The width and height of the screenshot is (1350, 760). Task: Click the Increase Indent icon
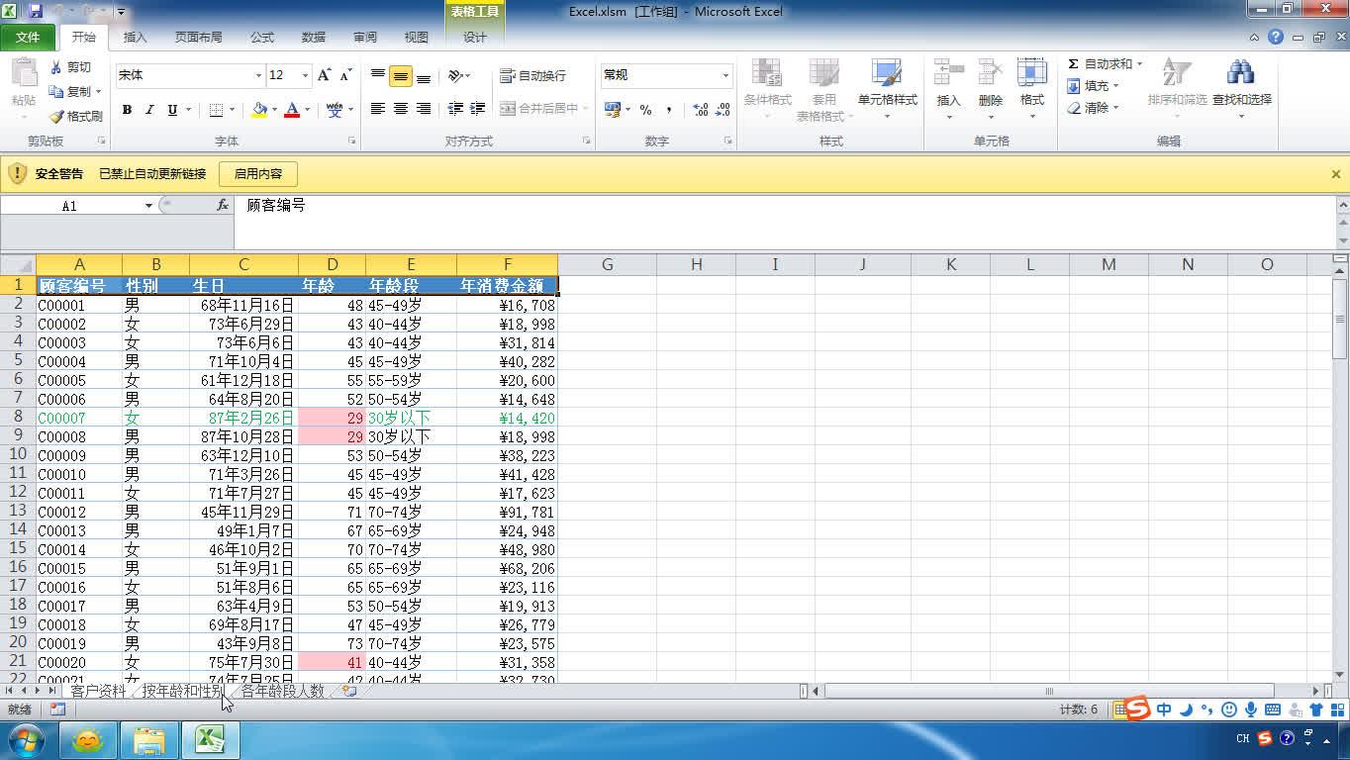(x=477, y=109)
